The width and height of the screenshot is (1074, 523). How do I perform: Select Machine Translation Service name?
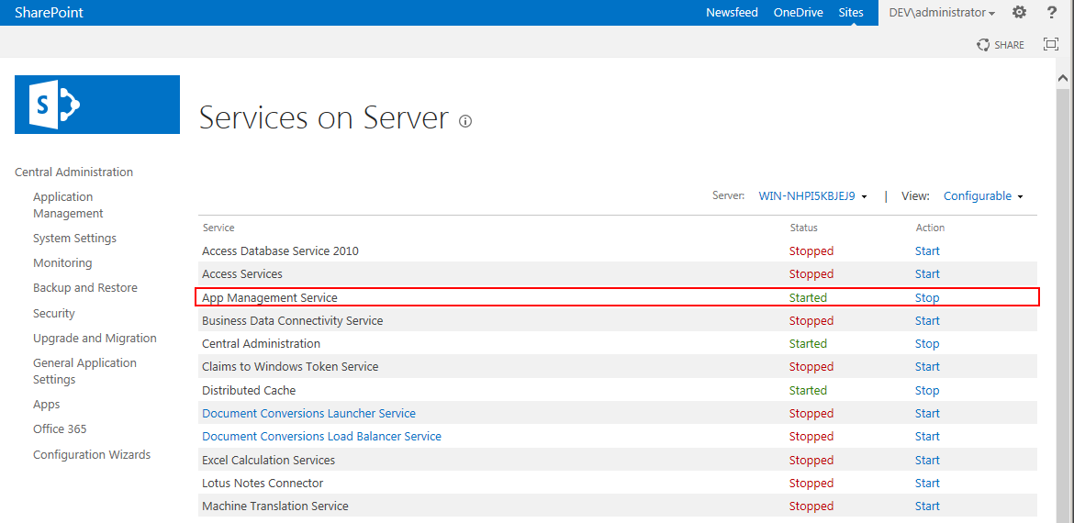(x=275, y=506)
